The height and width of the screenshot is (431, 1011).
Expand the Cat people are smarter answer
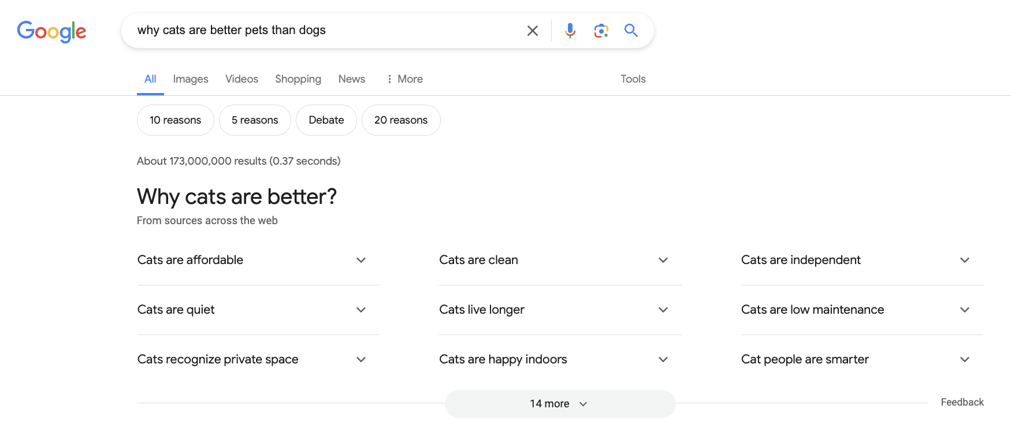[965, 359]
